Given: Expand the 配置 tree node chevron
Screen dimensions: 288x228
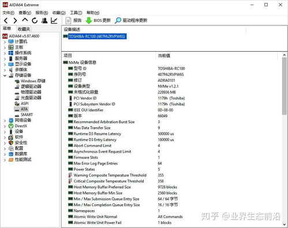Looking at the screenshot, I should tap(5, 149).
